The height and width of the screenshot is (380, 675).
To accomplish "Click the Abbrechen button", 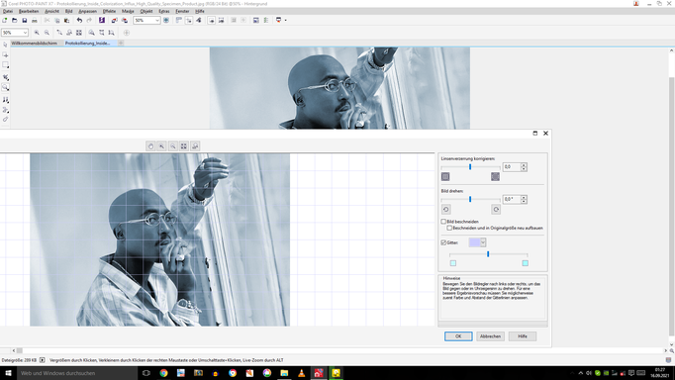I will [490, 336].
